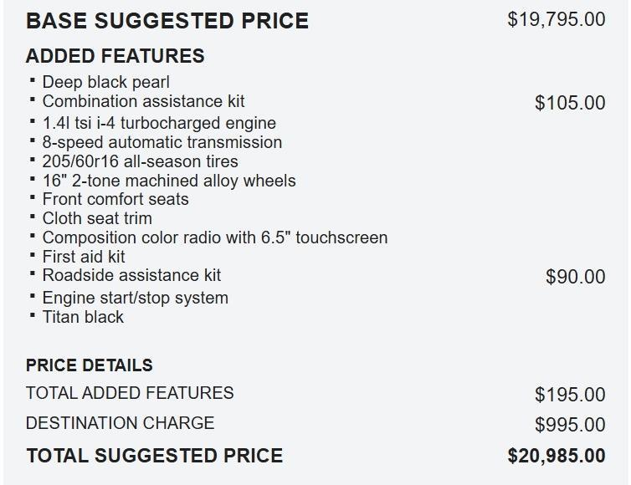The width and height of the screenshot is (631, 485).
Task: Select the 8-speed automatic transmission item
Action: 162,142
